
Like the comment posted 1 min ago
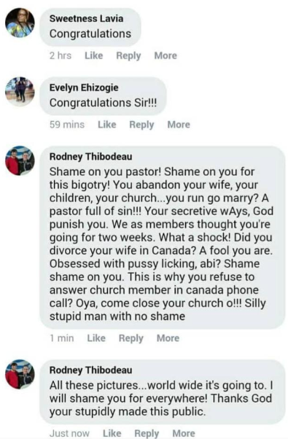click(96, 338)
